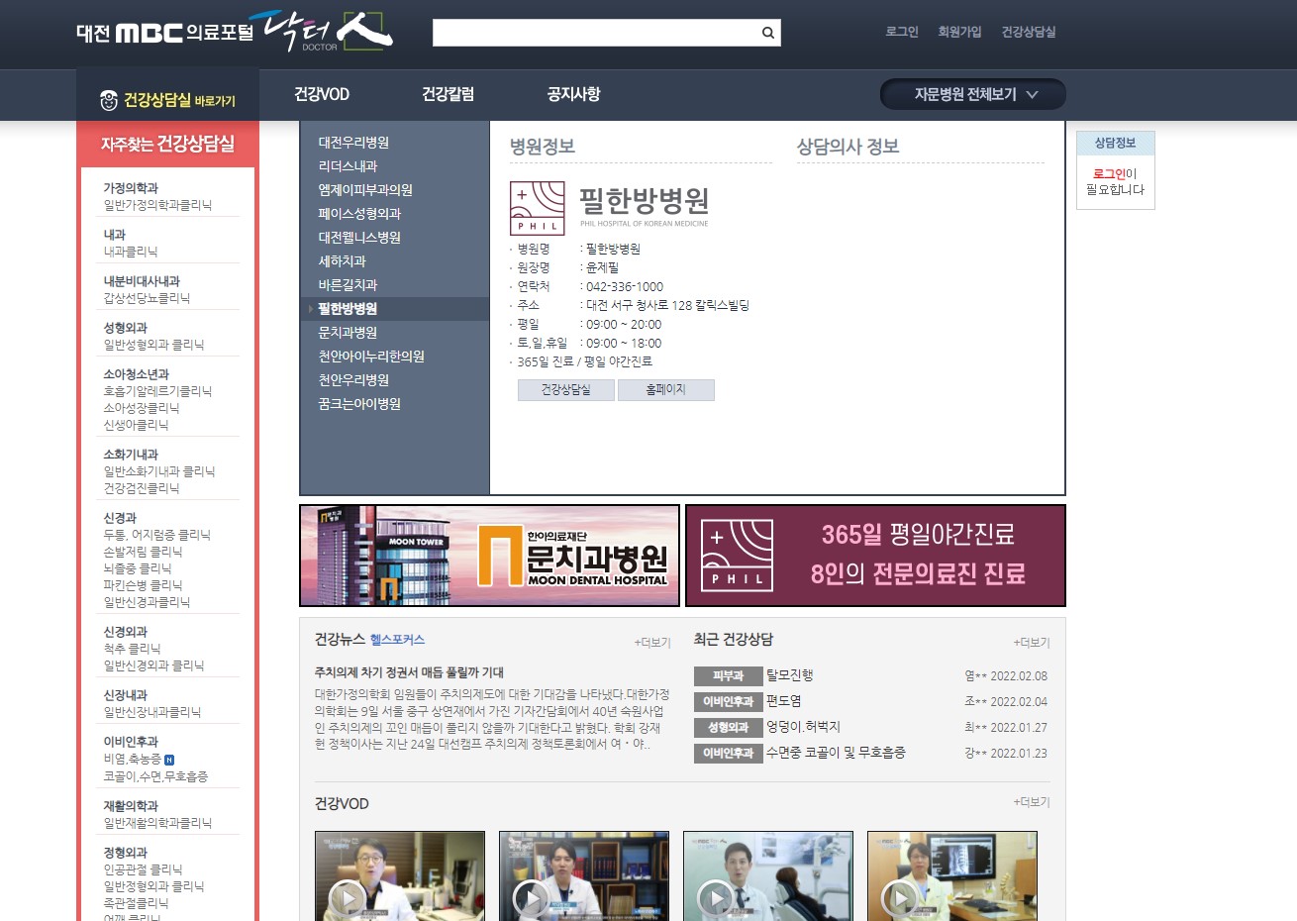The image size is (1297, 921).
Task: Click the 파킨슨병 클리닉 sidebar link
Action: tap(143, 585)
